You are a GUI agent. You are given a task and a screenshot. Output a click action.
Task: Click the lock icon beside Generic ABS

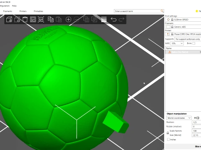point(172,27)
